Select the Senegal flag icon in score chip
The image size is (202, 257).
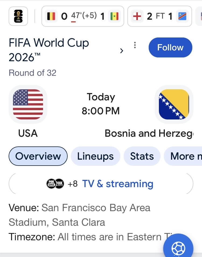point(114,16)
